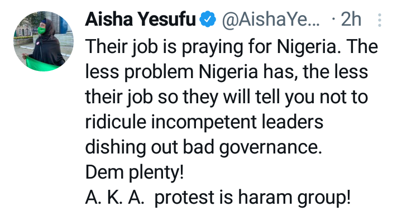Image resolution: width=402 pixels, height=216 pixels.
Task: Open the tweet's three-dot more menu
Action: coord(380,20)
